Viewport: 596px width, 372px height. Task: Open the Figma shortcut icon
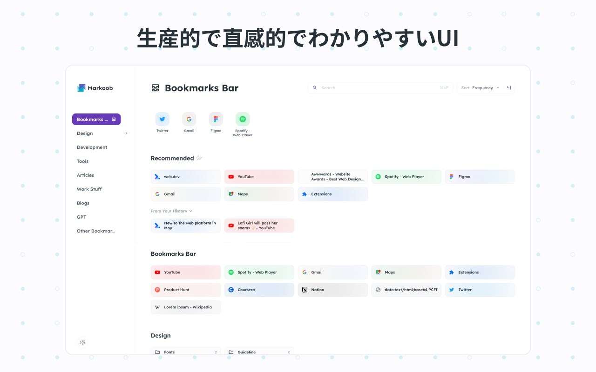pyautogui.click(x=216, y=119)
